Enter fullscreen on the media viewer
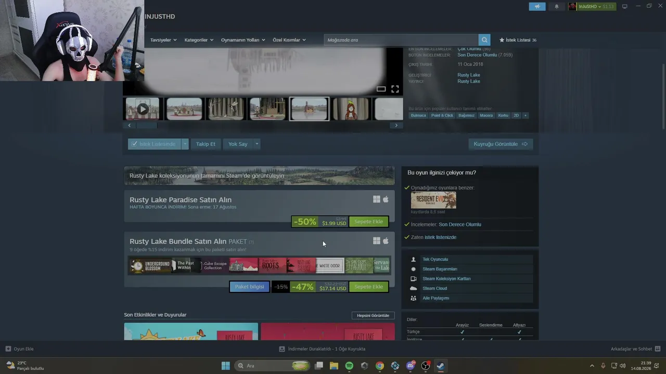 pos(395,89)
